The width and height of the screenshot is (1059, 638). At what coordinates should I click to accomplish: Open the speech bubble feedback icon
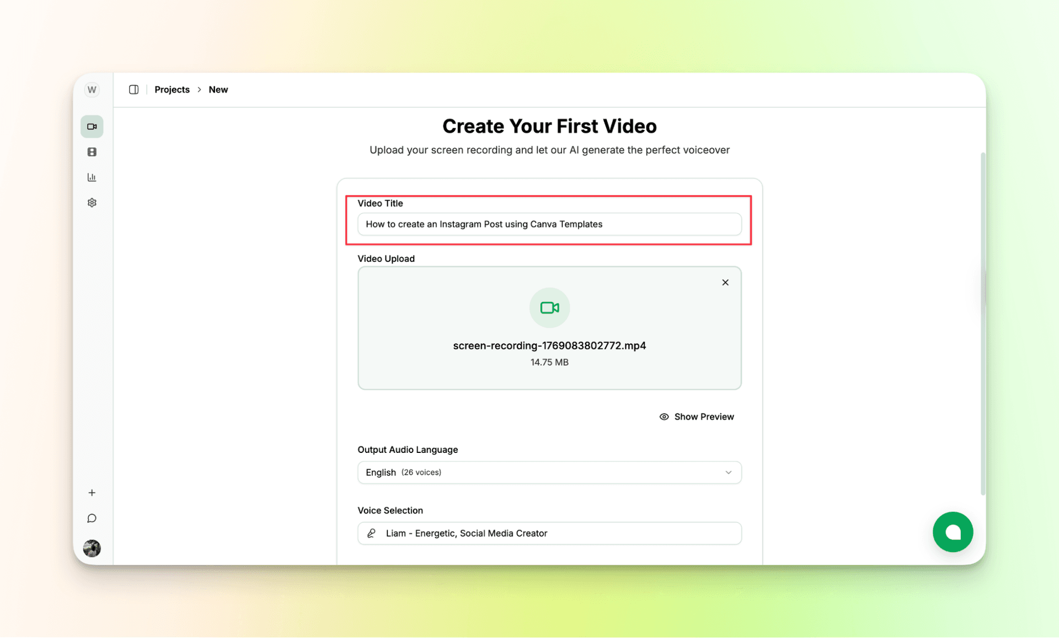tap(92, 518)
